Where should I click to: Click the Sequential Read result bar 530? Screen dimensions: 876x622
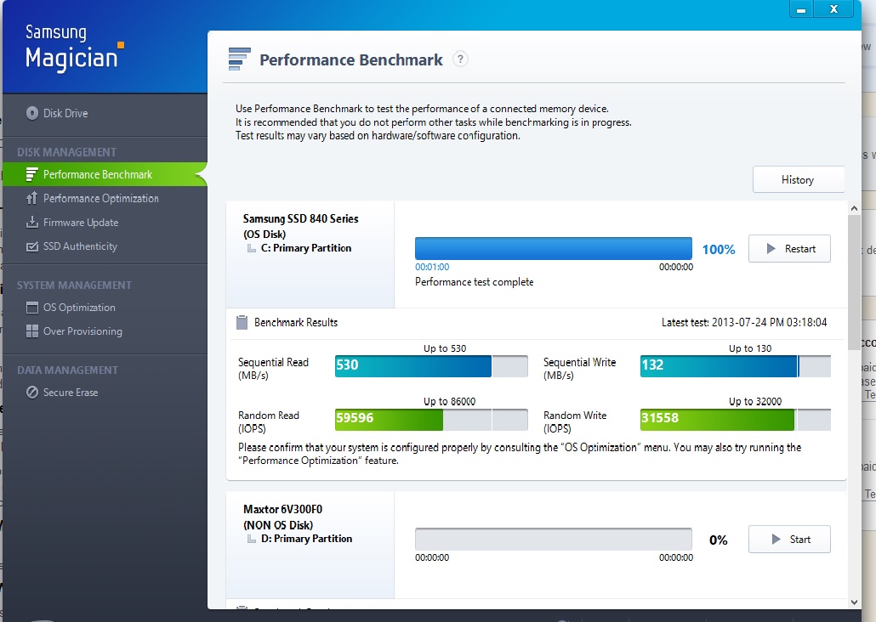click(x=431, y=366)
